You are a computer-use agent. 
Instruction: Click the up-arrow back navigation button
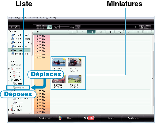click(x=38, y=32)
